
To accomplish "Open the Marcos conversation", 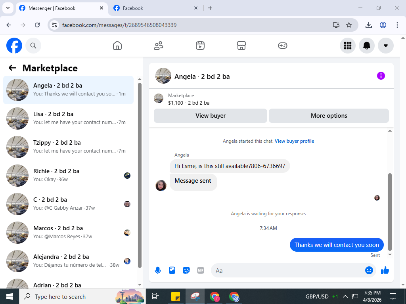I will tap(68, 232).
